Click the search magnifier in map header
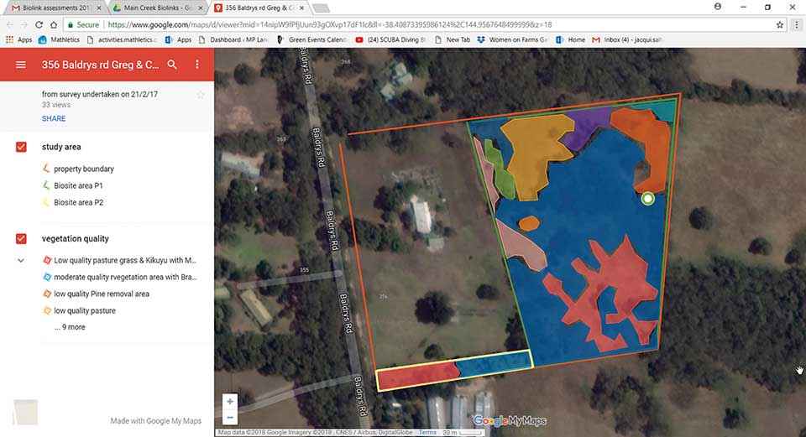The width and height of the screenshot is (806, 437). (x=172, y=65)
